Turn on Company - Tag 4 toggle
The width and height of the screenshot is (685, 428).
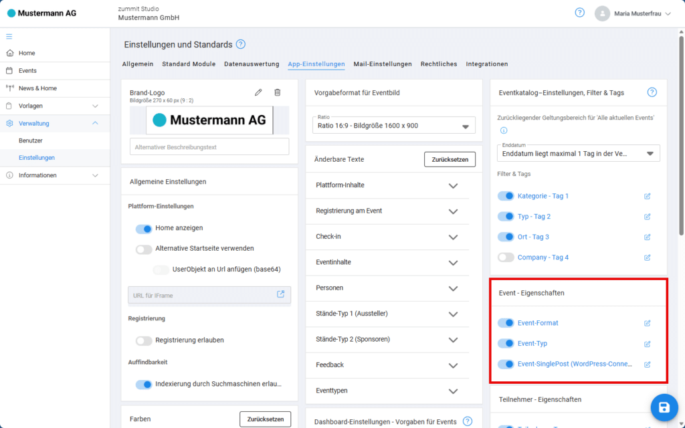[506, 257]
